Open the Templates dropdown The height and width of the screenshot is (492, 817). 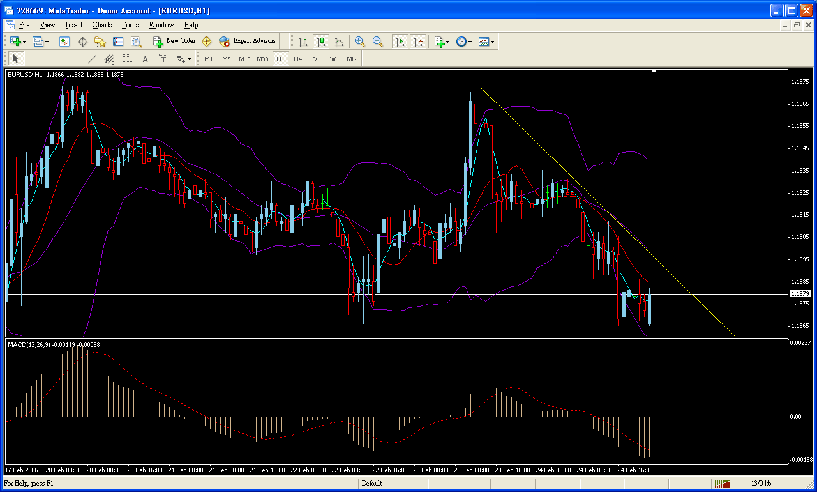point(487,41)
